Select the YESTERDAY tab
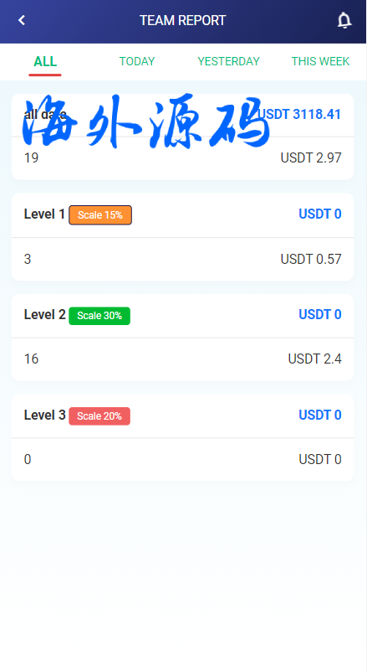This screenshot has height=671, width=367. (x=228, y=62)
